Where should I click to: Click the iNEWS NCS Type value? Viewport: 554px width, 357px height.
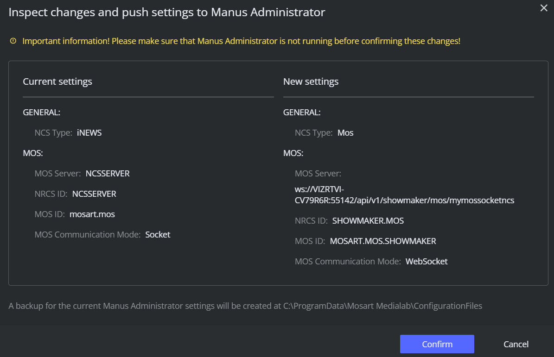pyautogui.click(x=89, y=133)
